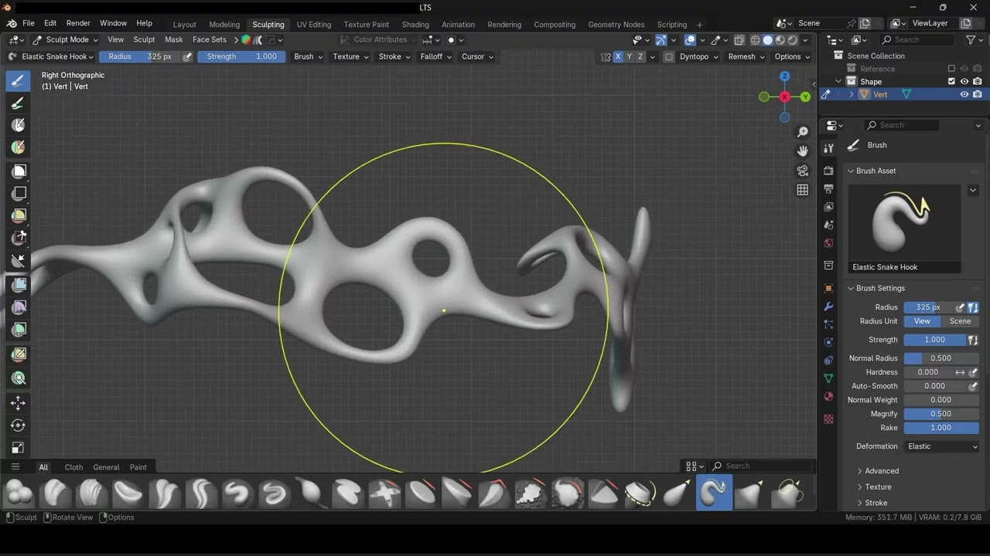Image resolution: width=990 pixels, height=556 pixels.
Task: Open the Falloff dropdown in the header
Action: coord(435,56)
